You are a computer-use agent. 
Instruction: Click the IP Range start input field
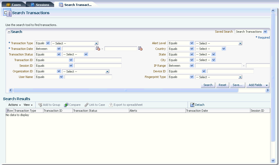(218, 66)
